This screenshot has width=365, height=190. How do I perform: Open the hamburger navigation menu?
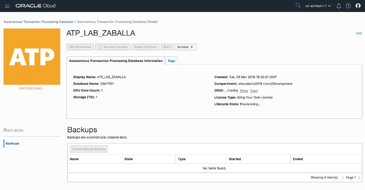[x=7, y=6]
